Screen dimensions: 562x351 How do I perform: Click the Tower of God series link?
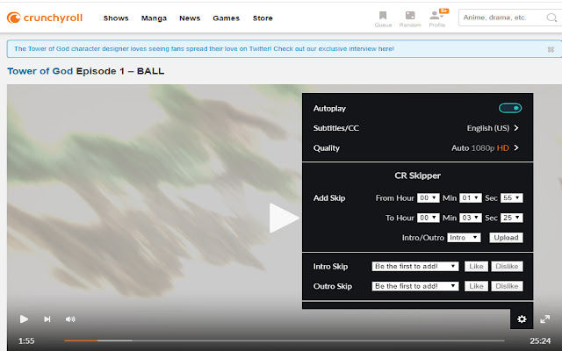pyautogui.click(x=40, y=71)
